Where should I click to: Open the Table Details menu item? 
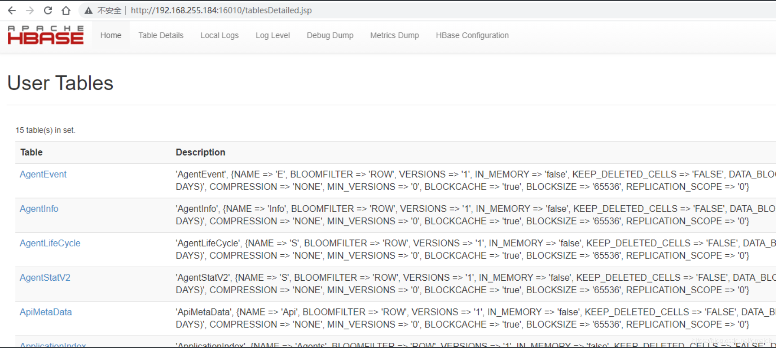pos(161,35)
